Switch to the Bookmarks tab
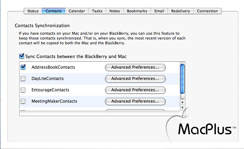 tap(137, 11)
